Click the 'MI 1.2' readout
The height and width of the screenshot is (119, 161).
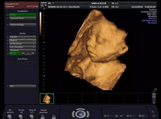[x=115, y=3]
